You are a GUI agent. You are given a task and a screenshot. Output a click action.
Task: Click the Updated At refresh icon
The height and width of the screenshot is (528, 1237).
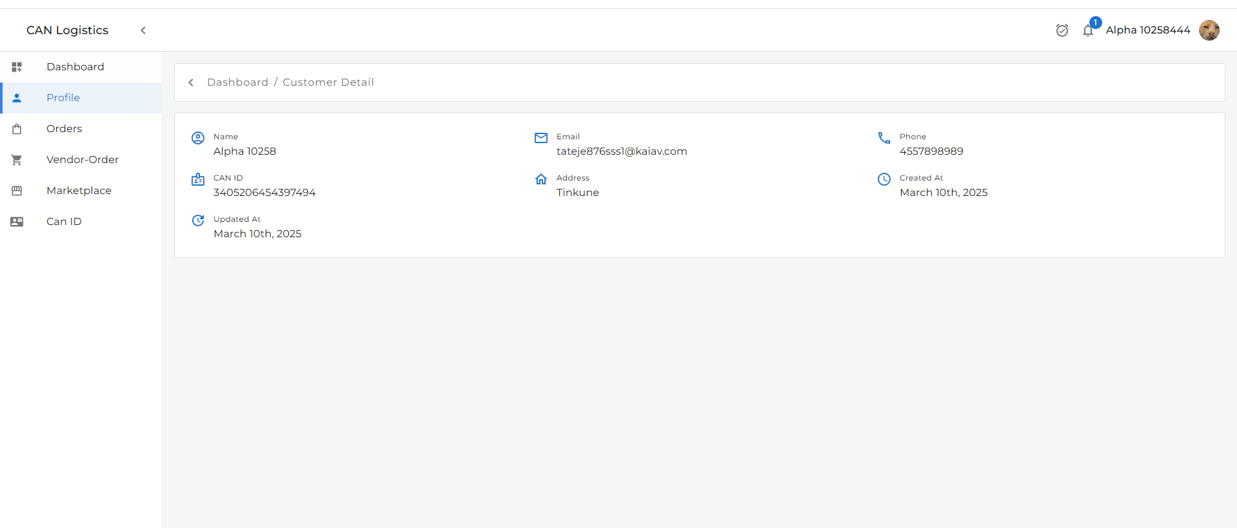click(x=198, y=220)
